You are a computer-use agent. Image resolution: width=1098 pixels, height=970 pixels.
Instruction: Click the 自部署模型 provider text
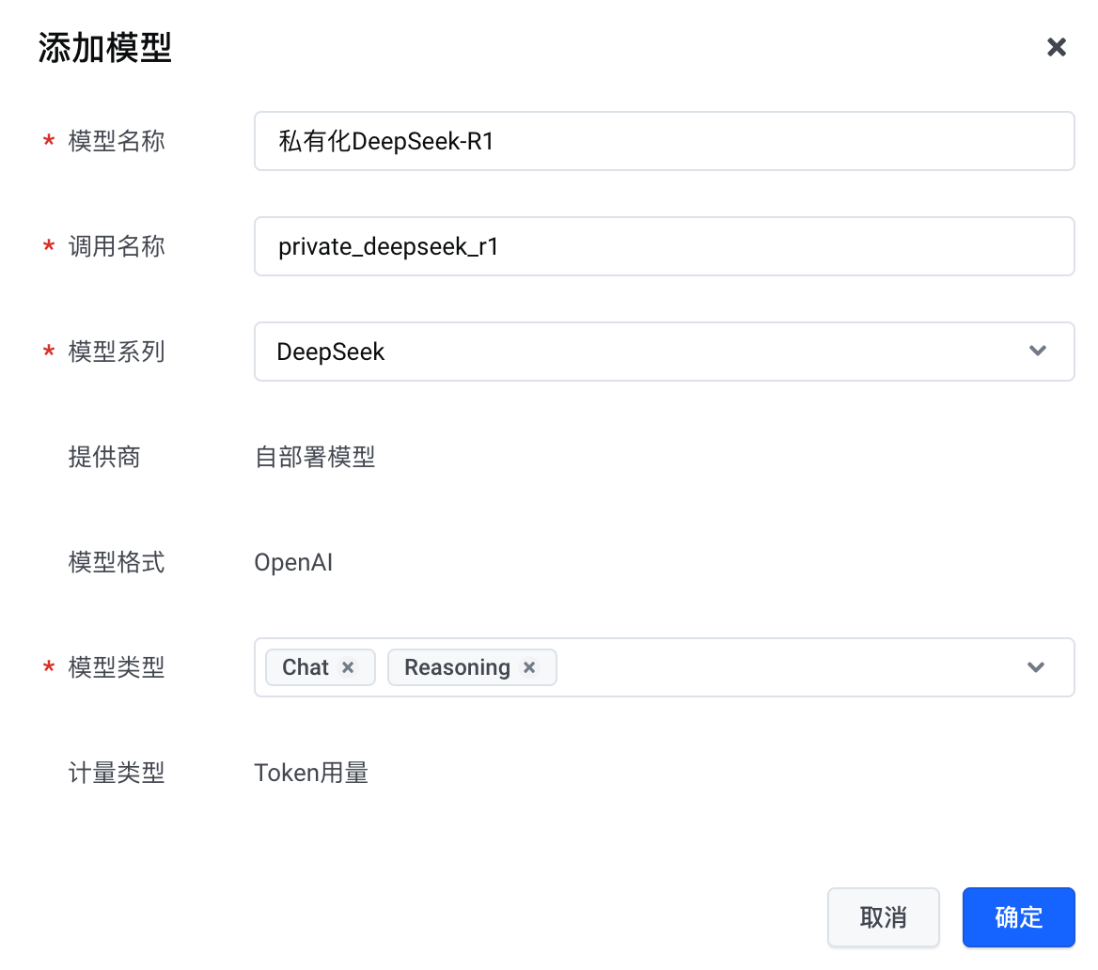click(315, 457)
